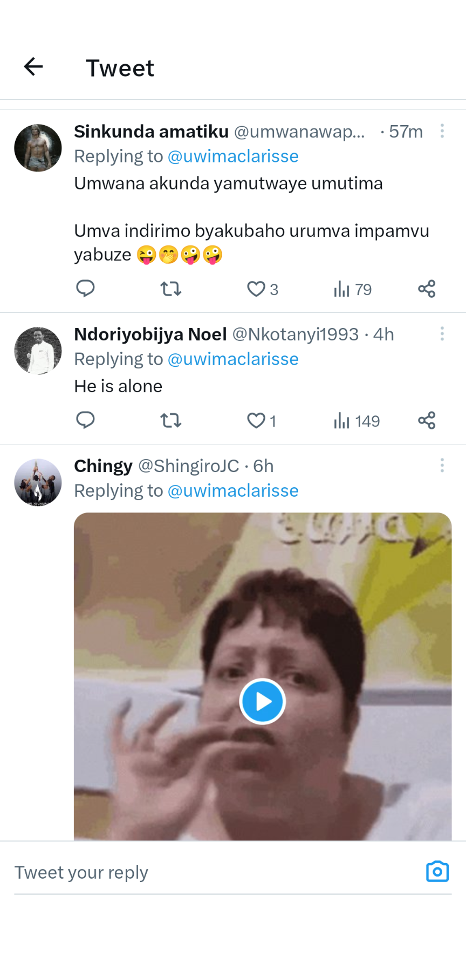Viewport: 466px width, 958px height.
Task: Open more options for Chingy's tweet
Action: 442,466
